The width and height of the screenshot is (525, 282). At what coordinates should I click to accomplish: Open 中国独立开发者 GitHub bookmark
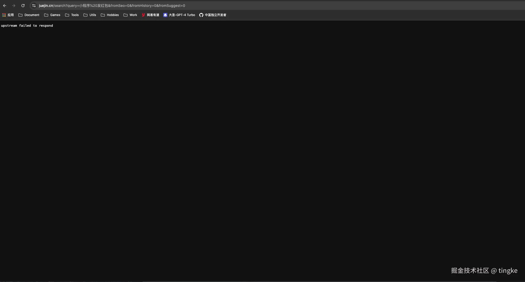tap(212, 15)
